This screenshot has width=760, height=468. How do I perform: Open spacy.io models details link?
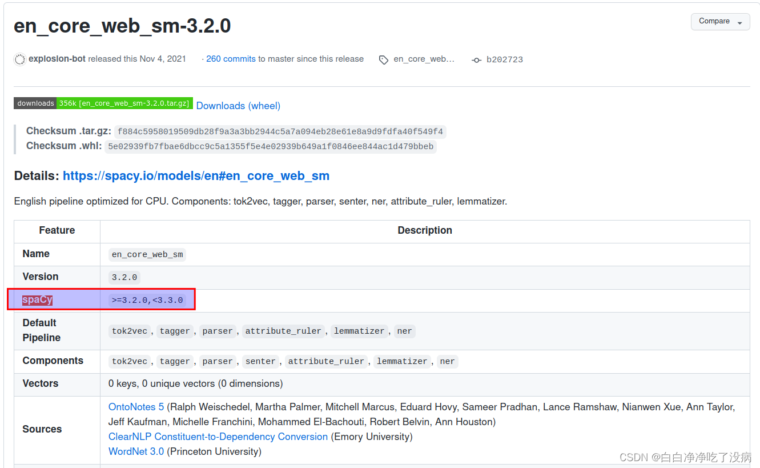(196, 176)
